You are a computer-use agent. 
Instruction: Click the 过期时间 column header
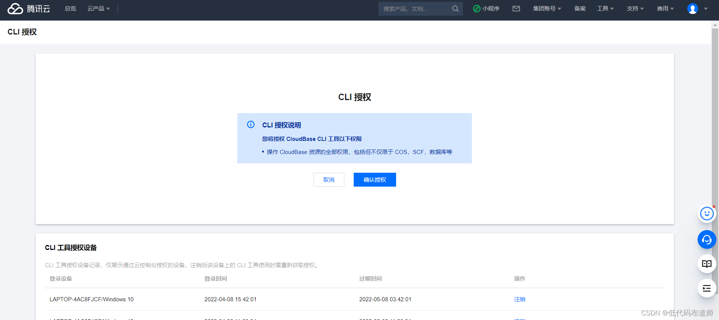(371, 279)
